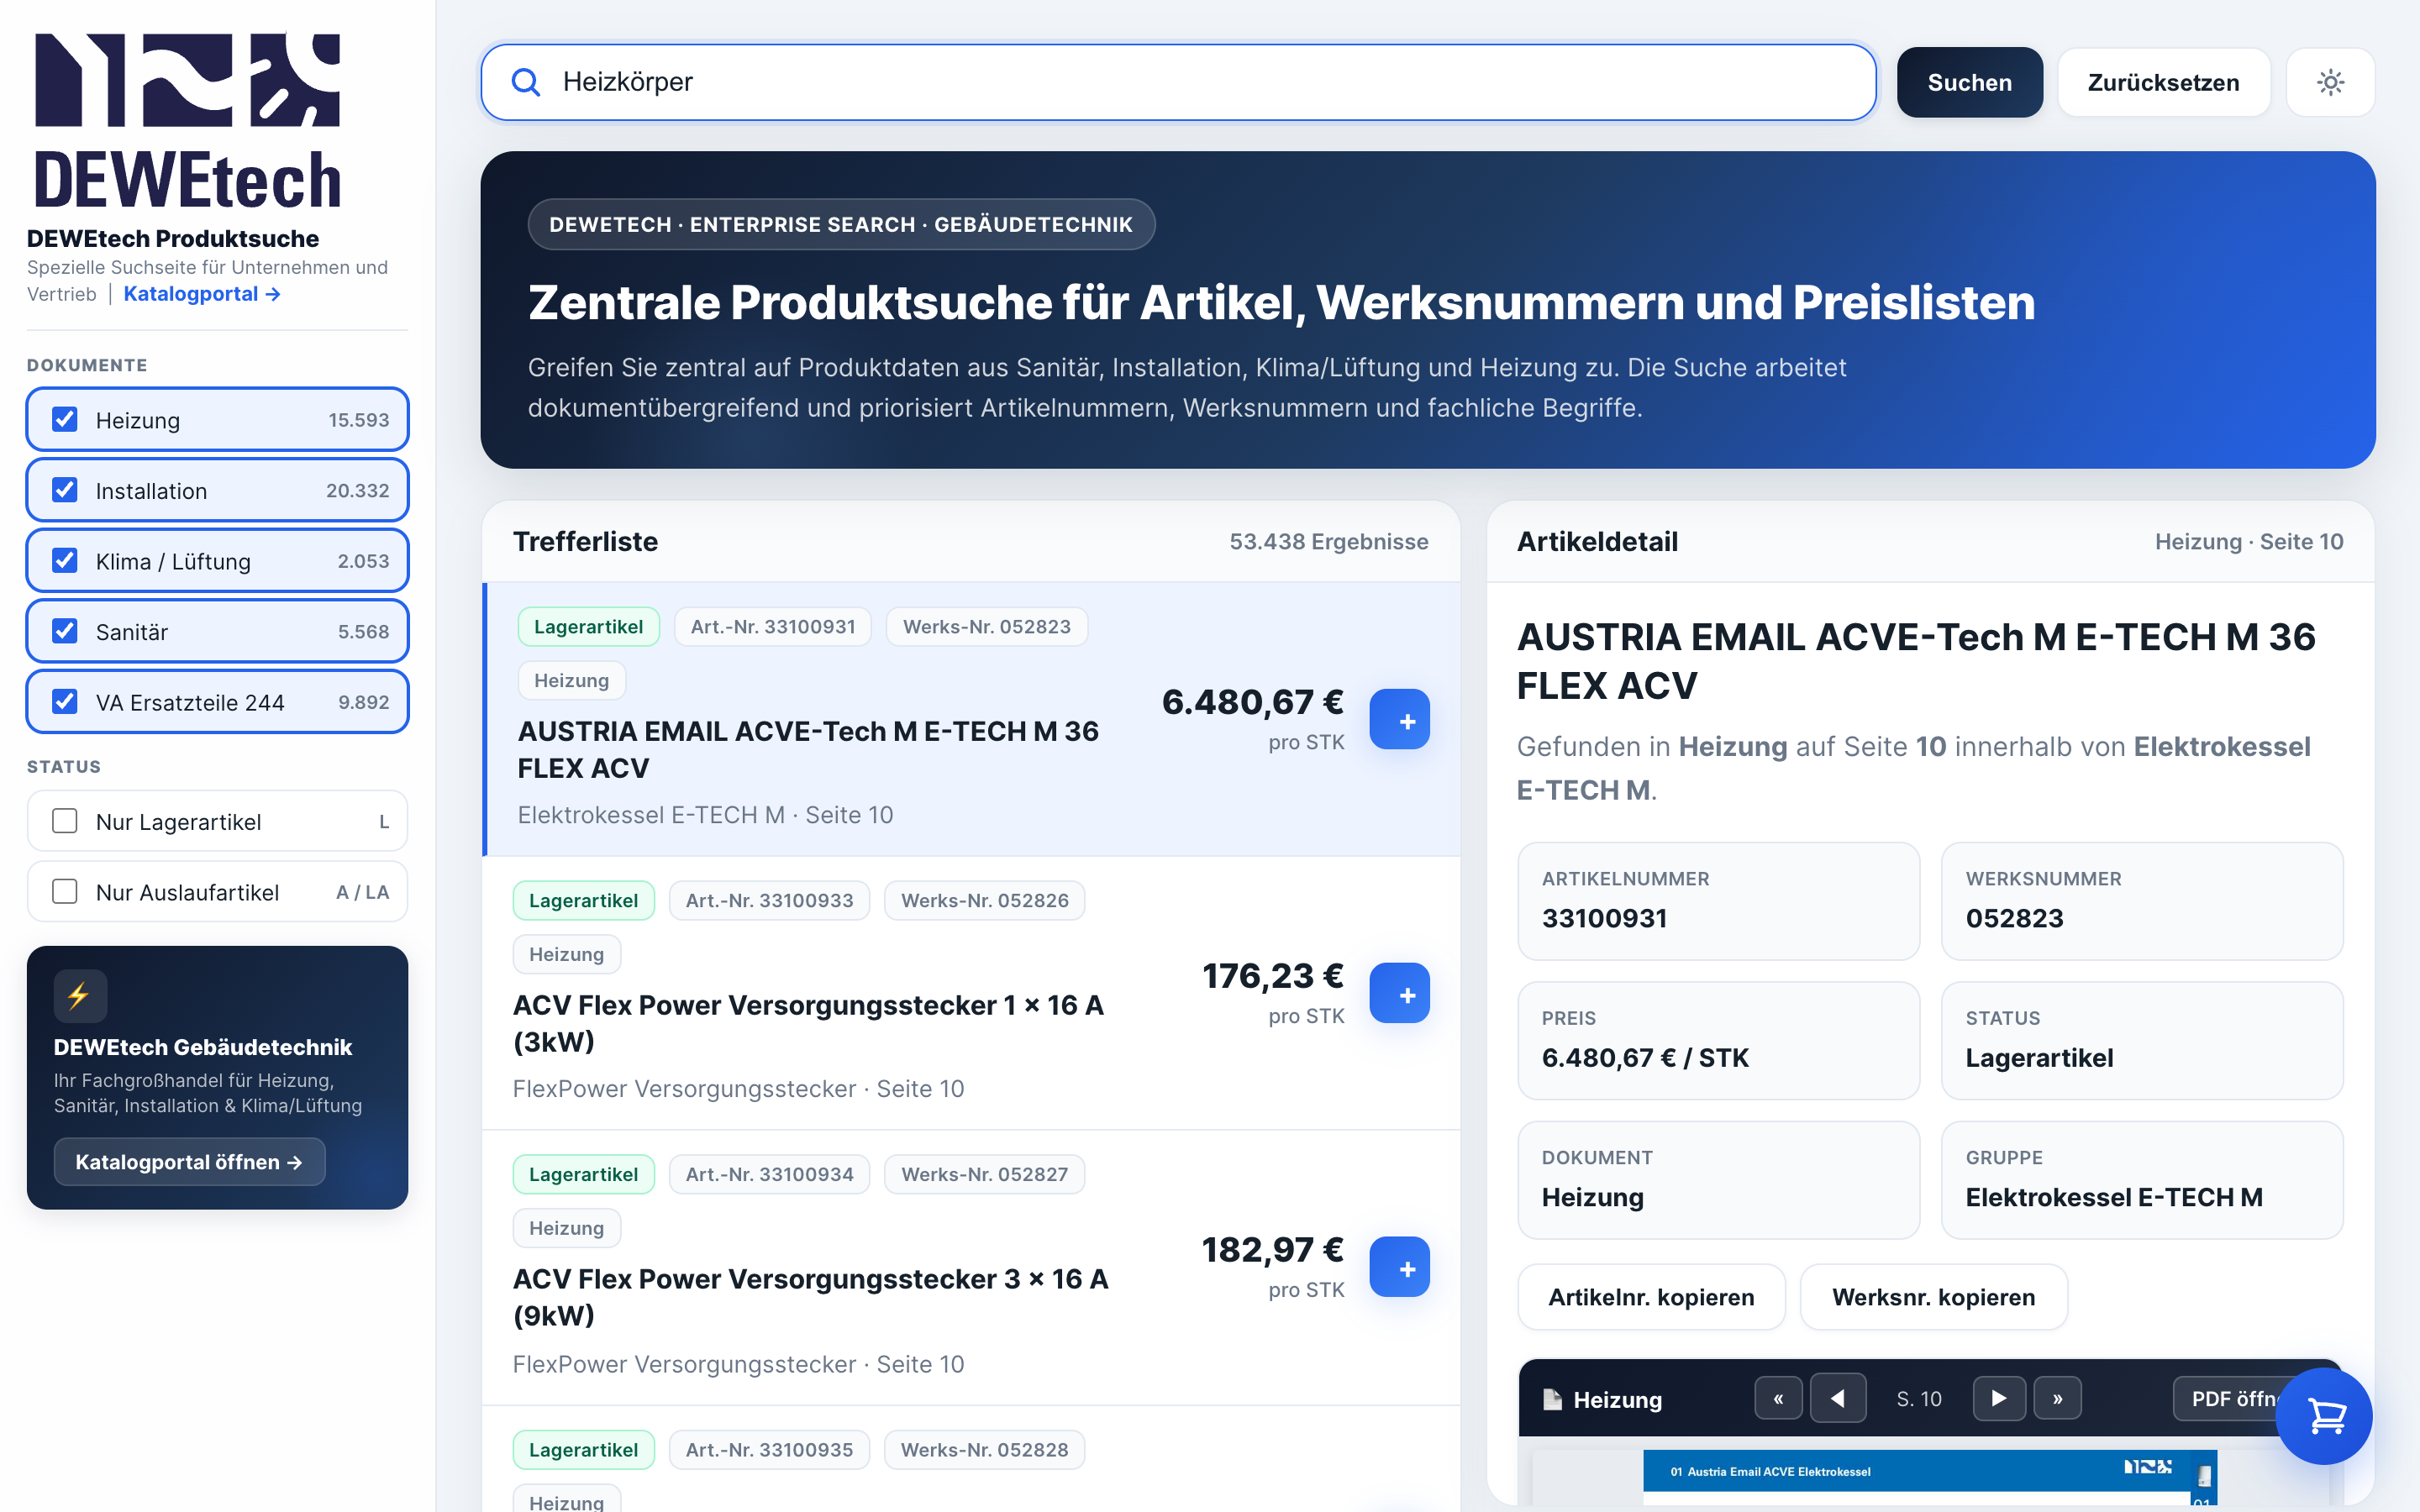Go to next PDF page

(1999, 1398)
